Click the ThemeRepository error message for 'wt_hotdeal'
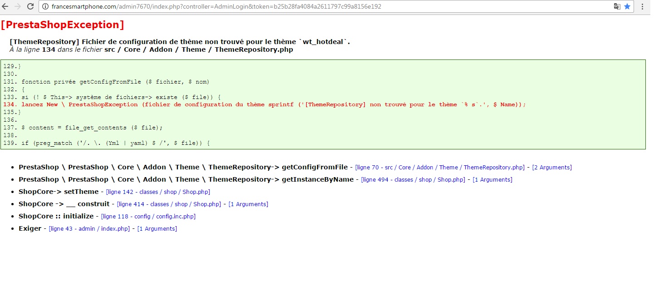 point(180,42)
